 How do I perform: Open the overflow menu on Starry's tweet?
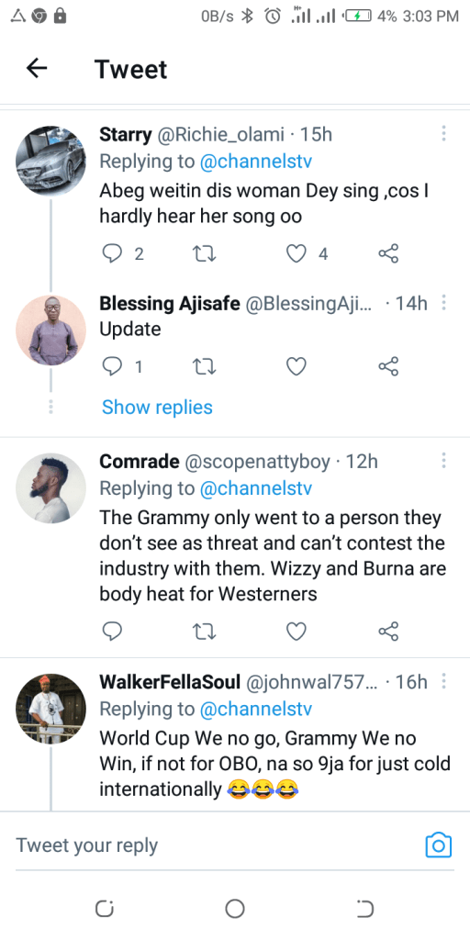pos(443,133)
